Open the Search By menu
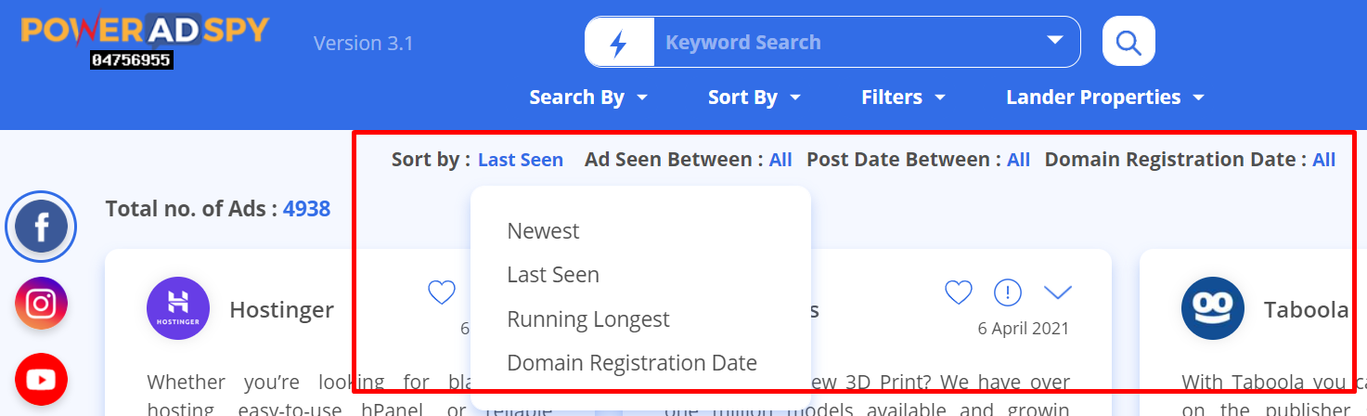The height and width of the screenshot is (416, 1367). (588, 97)
